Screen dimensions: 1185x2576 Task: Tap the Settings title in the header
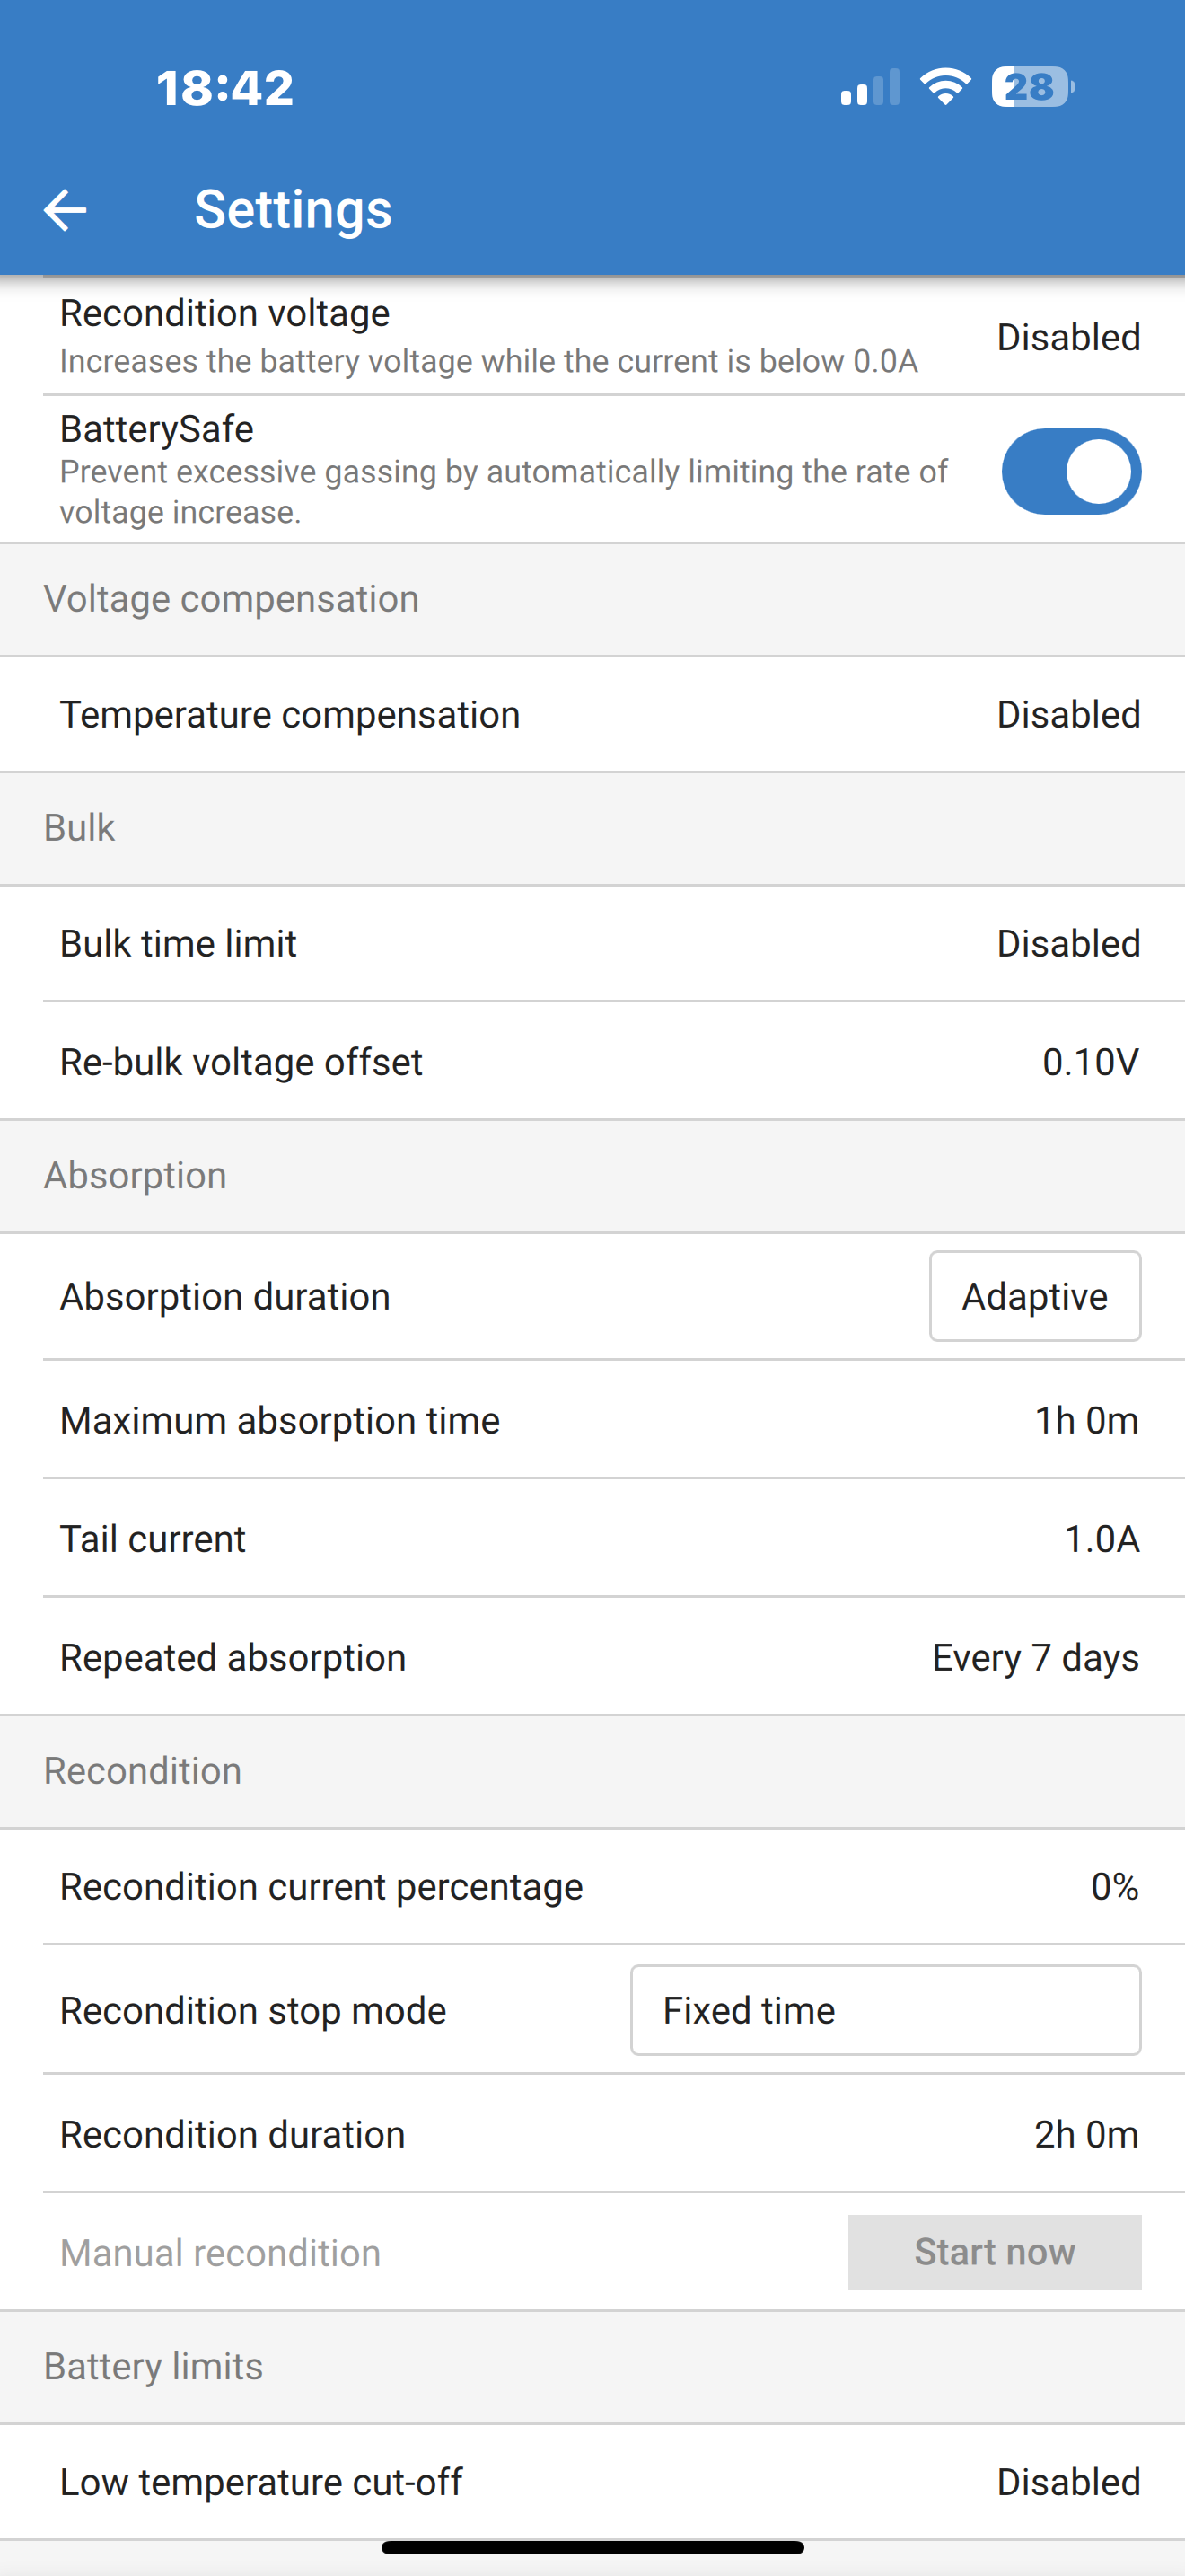[x=293, y=209]
